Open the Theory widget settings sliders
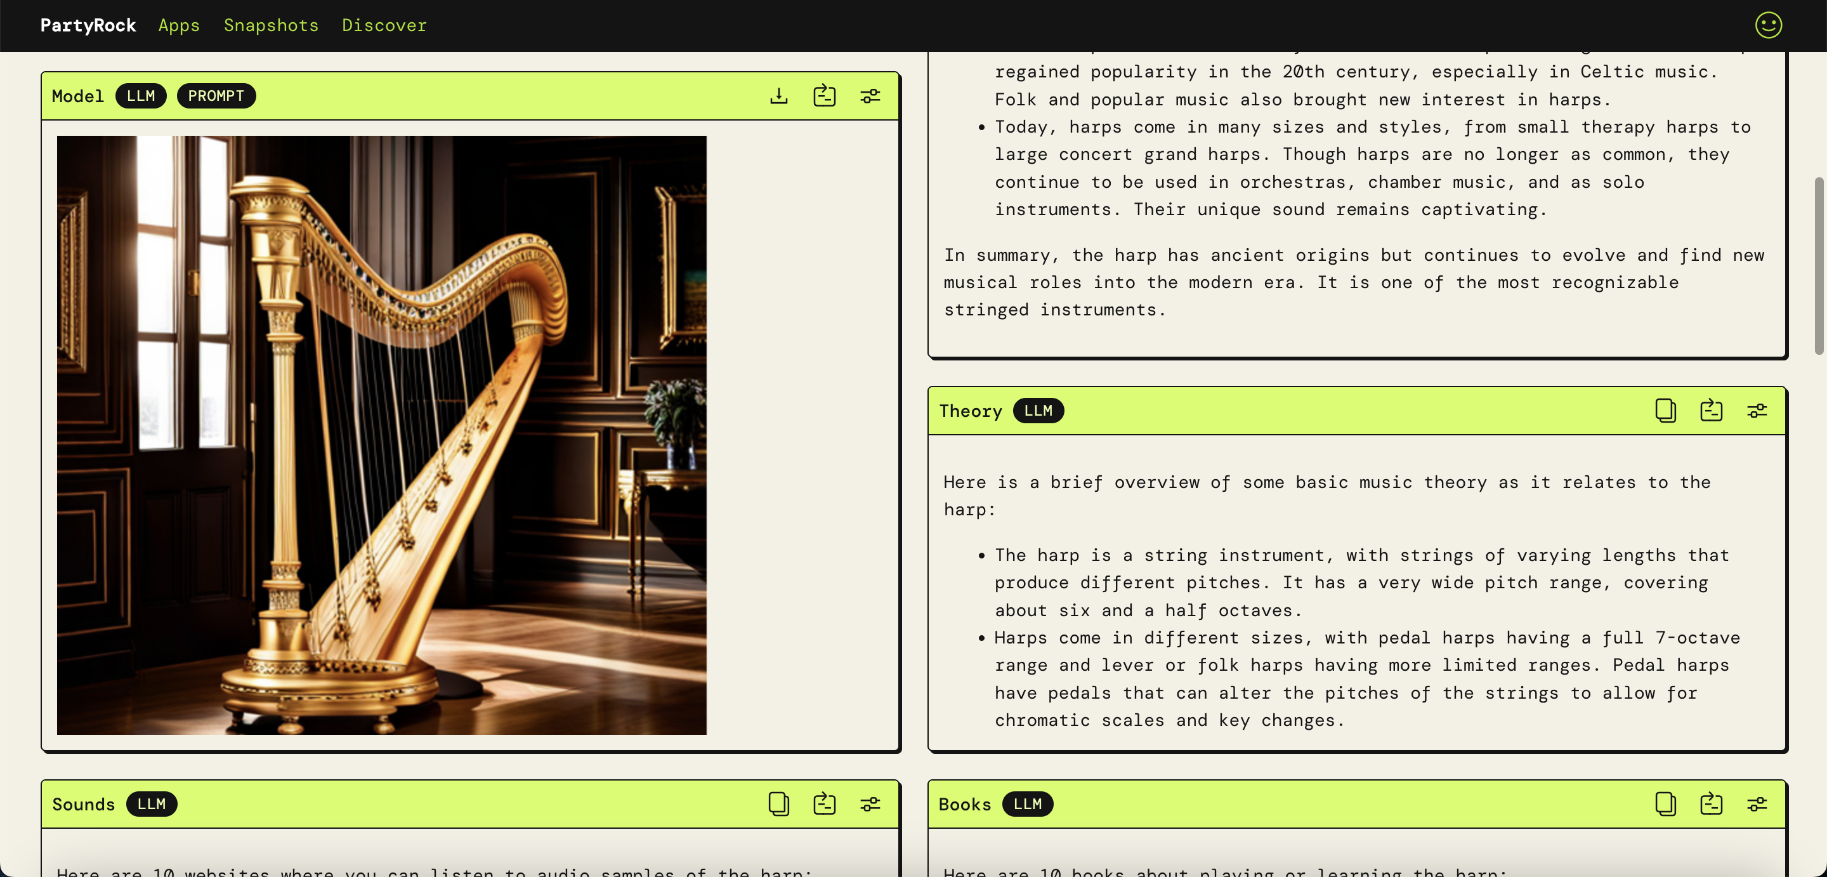Viewport: 1827px width, 877px height. (1757, 411)
